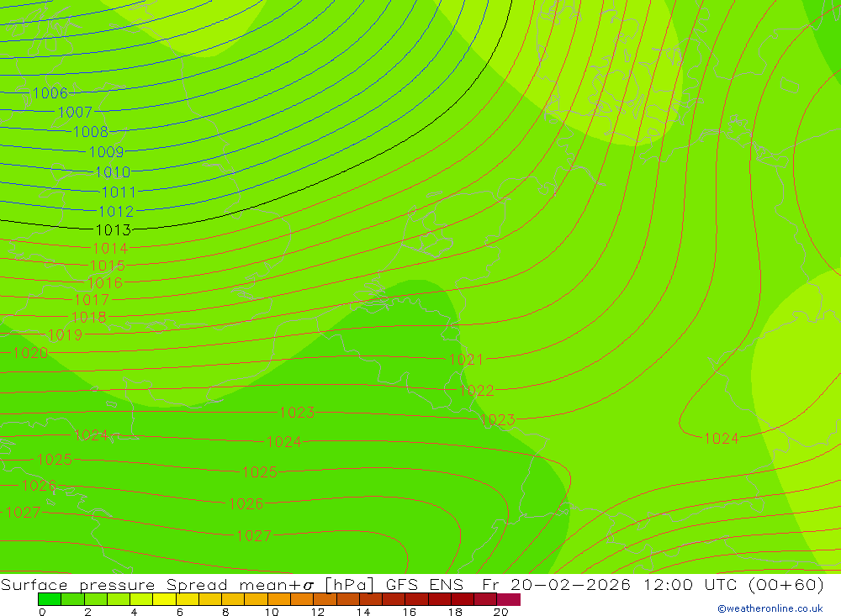Select the red 1017 isobar label
841x616 pixels.
click(92, 300)
